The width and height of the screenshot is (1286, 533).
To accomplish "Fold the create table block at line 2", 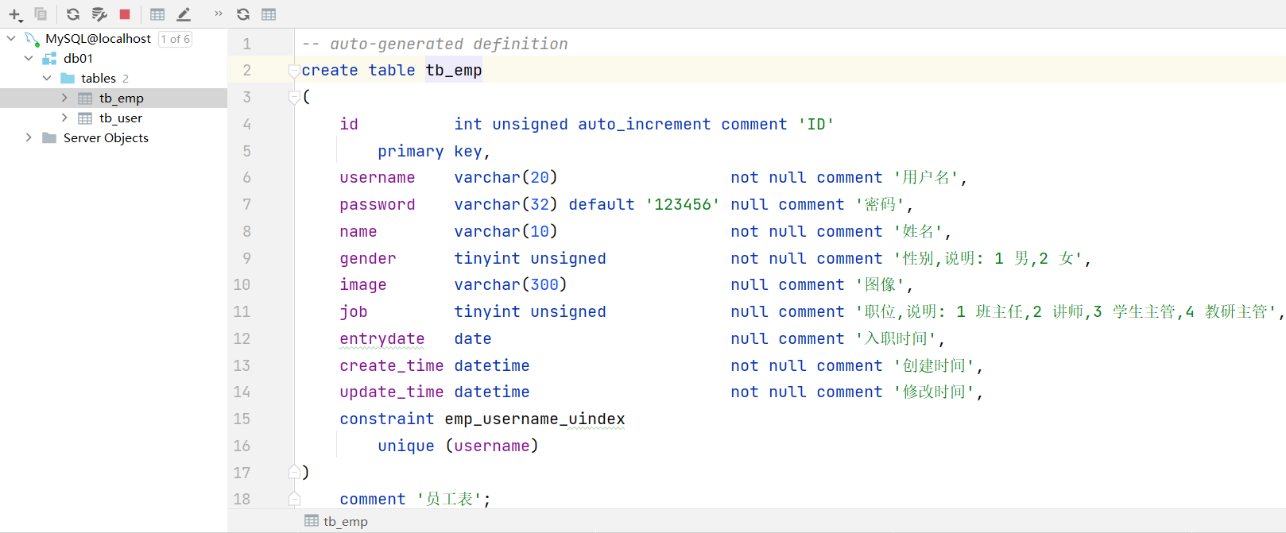I will [x=294, y=70].
